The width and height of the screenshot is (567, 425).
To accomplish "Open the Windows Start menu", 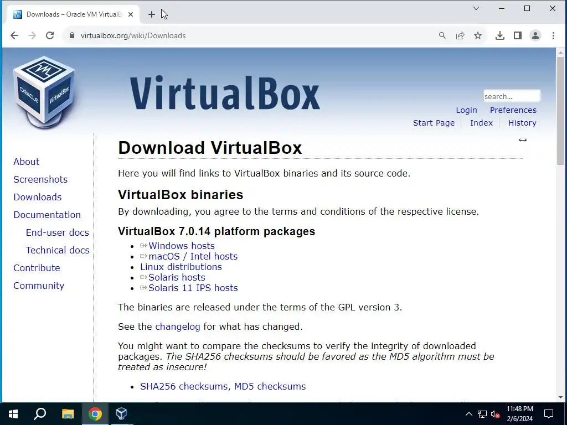I will click(13, 414).
